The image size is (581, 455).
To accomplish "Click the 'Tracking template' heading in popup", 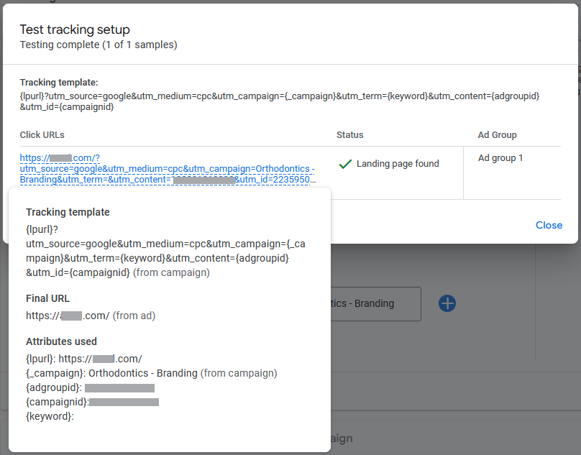I will (x=68, y=212).
